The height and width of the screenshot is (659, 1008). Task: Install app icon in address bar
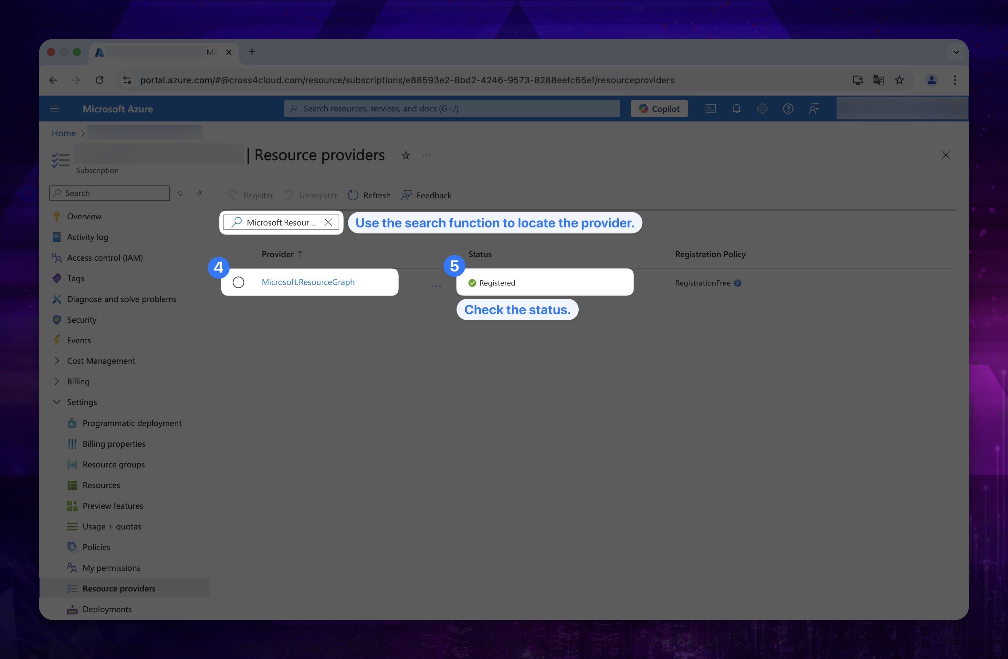[x=858, y=80]
